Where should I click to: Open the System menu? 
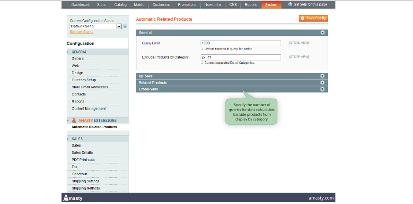(271, 4)
